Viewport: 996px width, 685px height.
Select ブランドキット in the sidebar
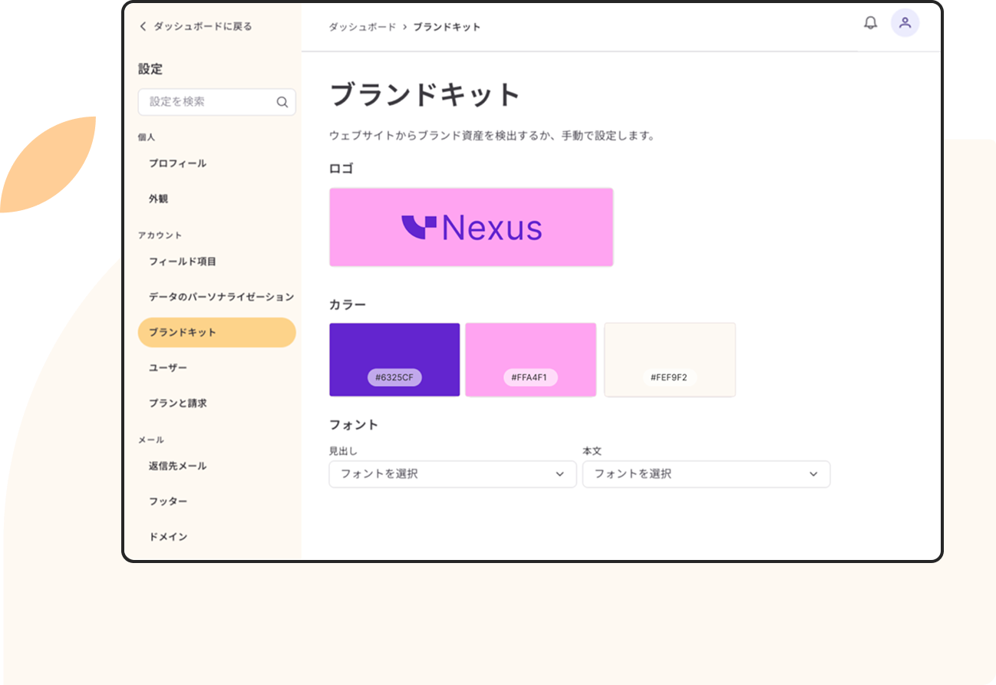(x=216, y=332)
